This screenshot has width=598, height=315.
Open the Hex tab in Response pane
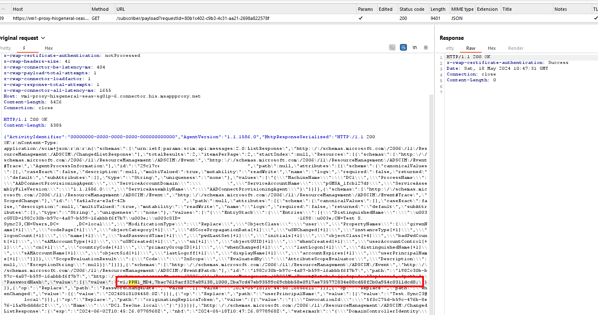click(491, 48)
